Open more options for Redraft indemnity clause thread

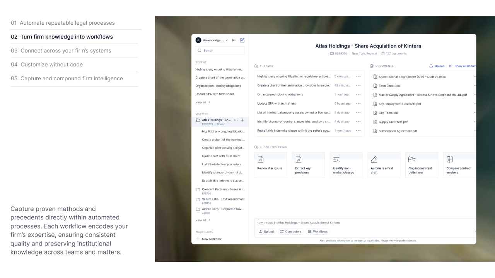[x=358, y=131]
